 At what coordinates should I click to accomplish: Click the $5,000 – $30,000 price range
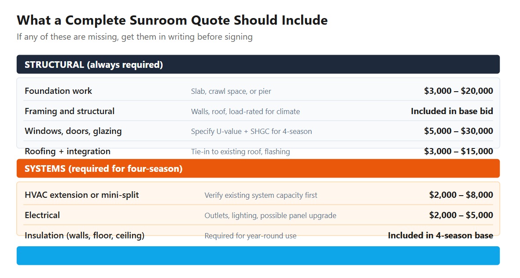[458, 131]
